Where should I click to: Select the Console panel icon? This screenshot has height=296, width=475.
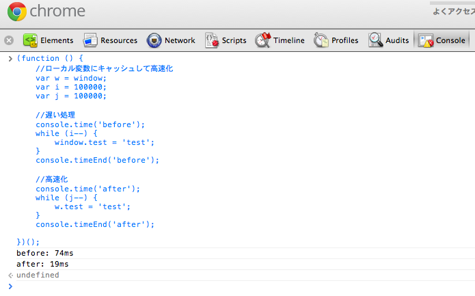(426, 40)
